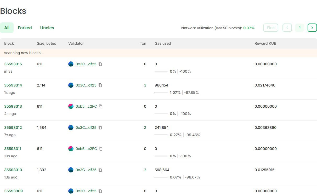Click validator avatar icon for block 35593315

(71, 64)
